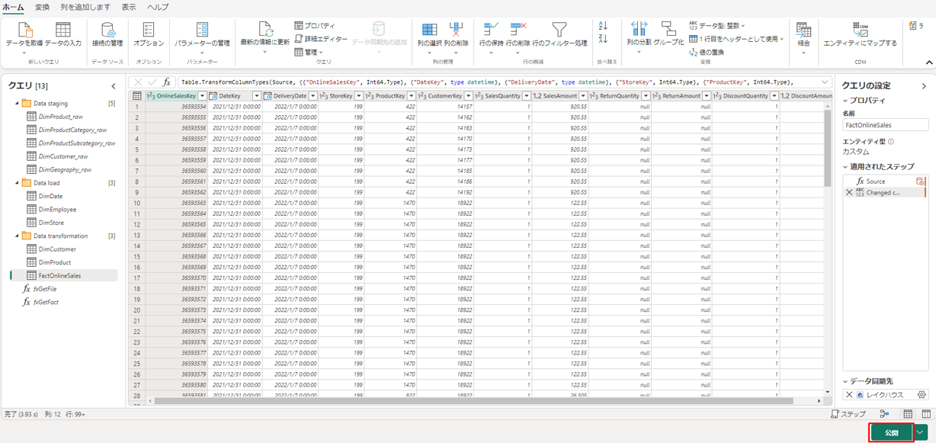Open the 詳細エディター (Advanced editor)

pos(321,39)
